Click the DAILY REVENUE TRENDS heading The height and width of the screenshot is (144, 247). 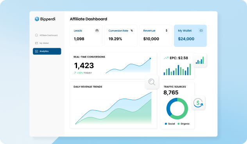(88, 86)
